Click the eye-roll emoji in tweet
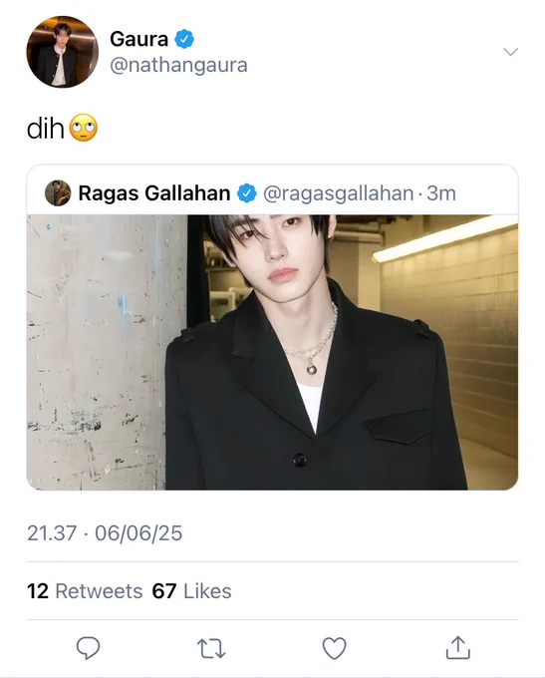545x678 pixels. coord(84,128)
